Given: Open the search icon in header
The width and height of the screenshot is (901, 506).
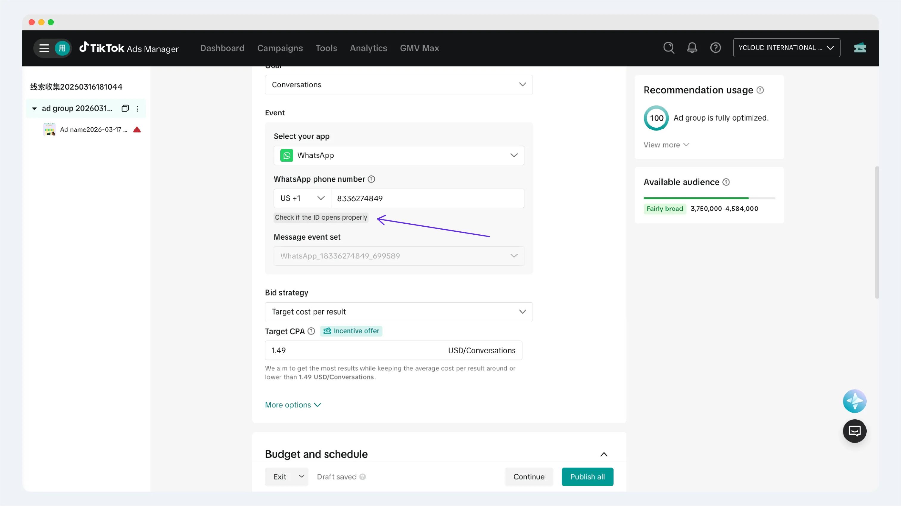Looking at the screenshot, I should pos(668,48).
